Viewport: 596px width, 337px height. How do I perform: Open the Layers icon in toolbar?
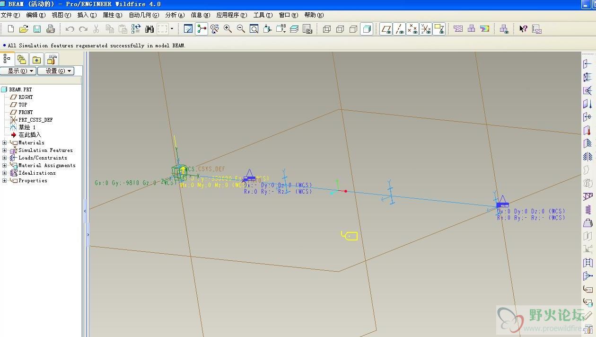294,29
